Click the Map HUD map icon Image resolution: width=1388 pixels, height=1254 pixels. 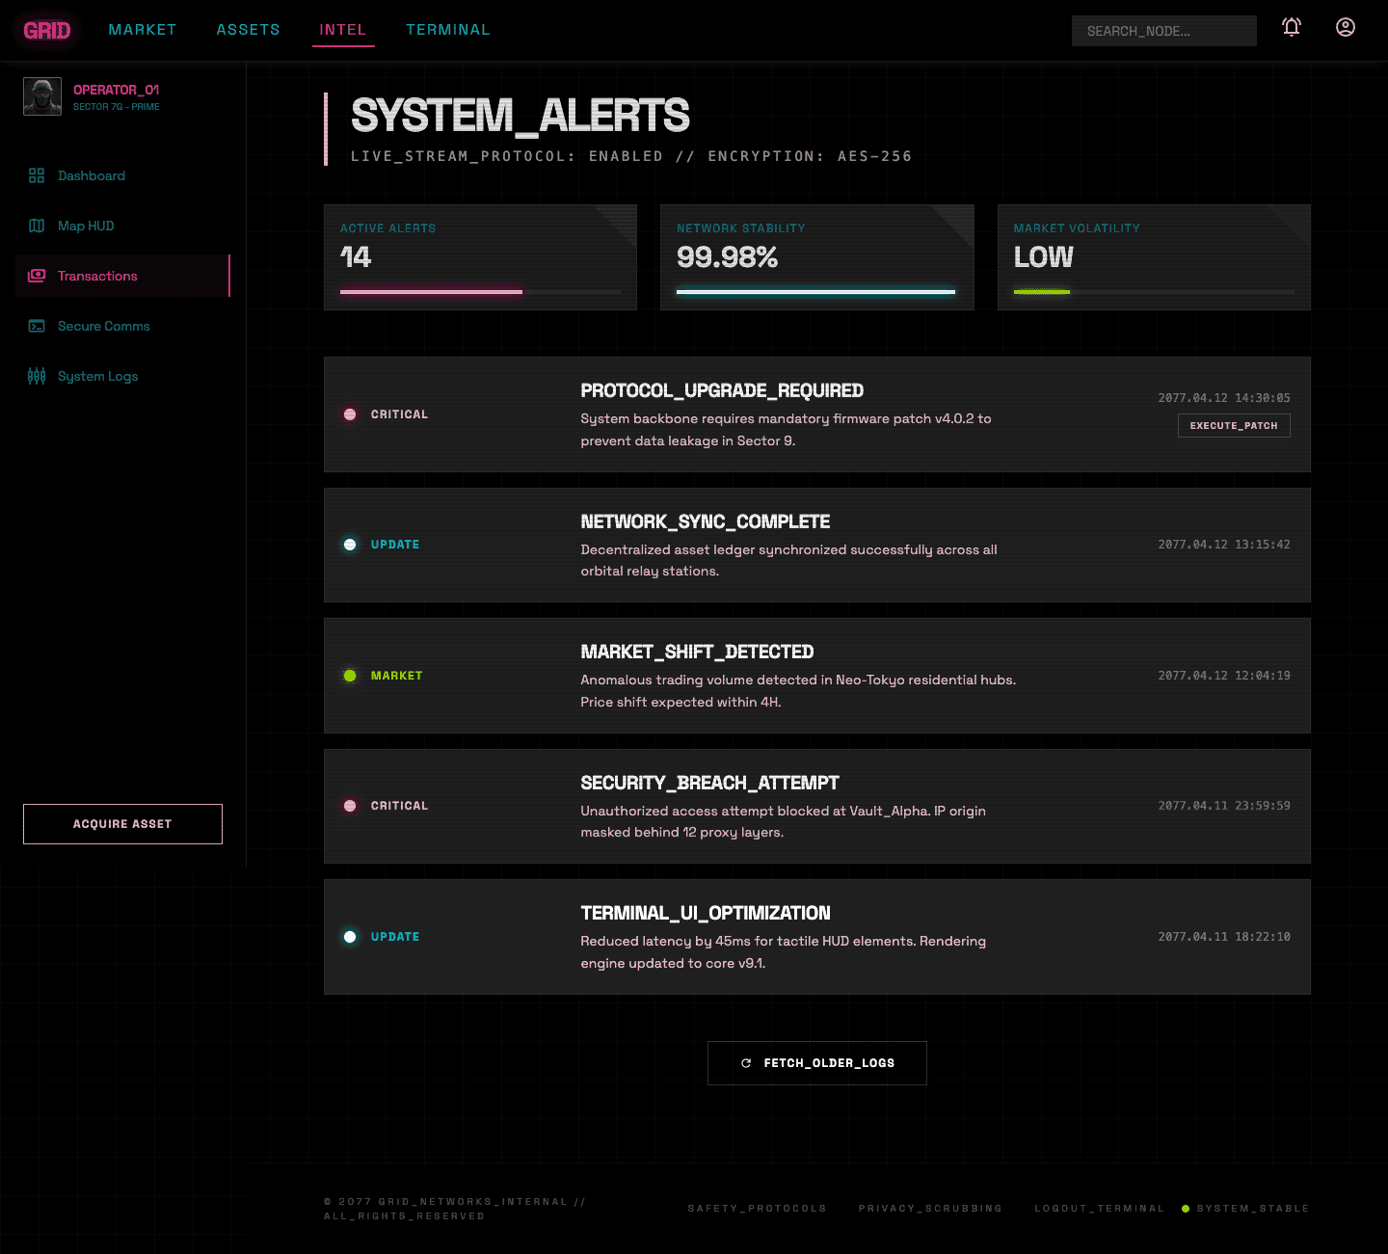pyautogui.click(x=37, y=226)
